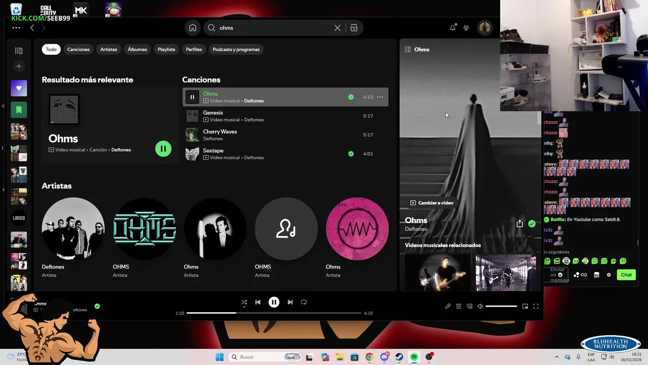Open the first related music video thumbnail

tap(437, 272)
